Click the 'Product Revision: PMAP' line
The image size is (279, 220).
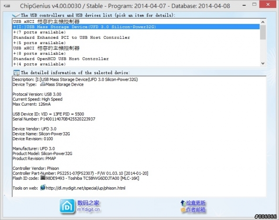pos(34,158)
